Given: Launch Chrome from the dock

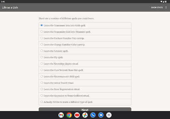Looking at the screenshot, I should [69, 115].
